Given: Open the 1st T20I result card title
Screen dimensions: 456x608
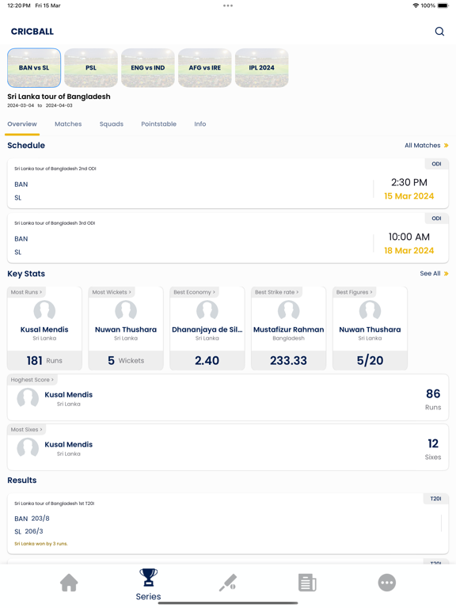Looking at the screenshot, I should 55,503.
